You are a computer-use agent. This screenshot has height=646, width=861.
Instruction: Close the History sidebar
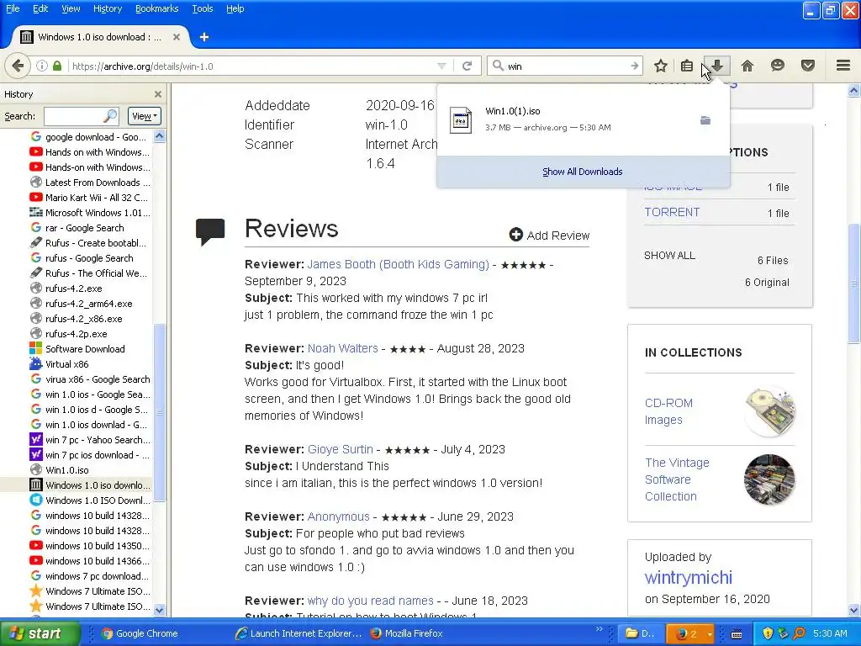point(157,94)
